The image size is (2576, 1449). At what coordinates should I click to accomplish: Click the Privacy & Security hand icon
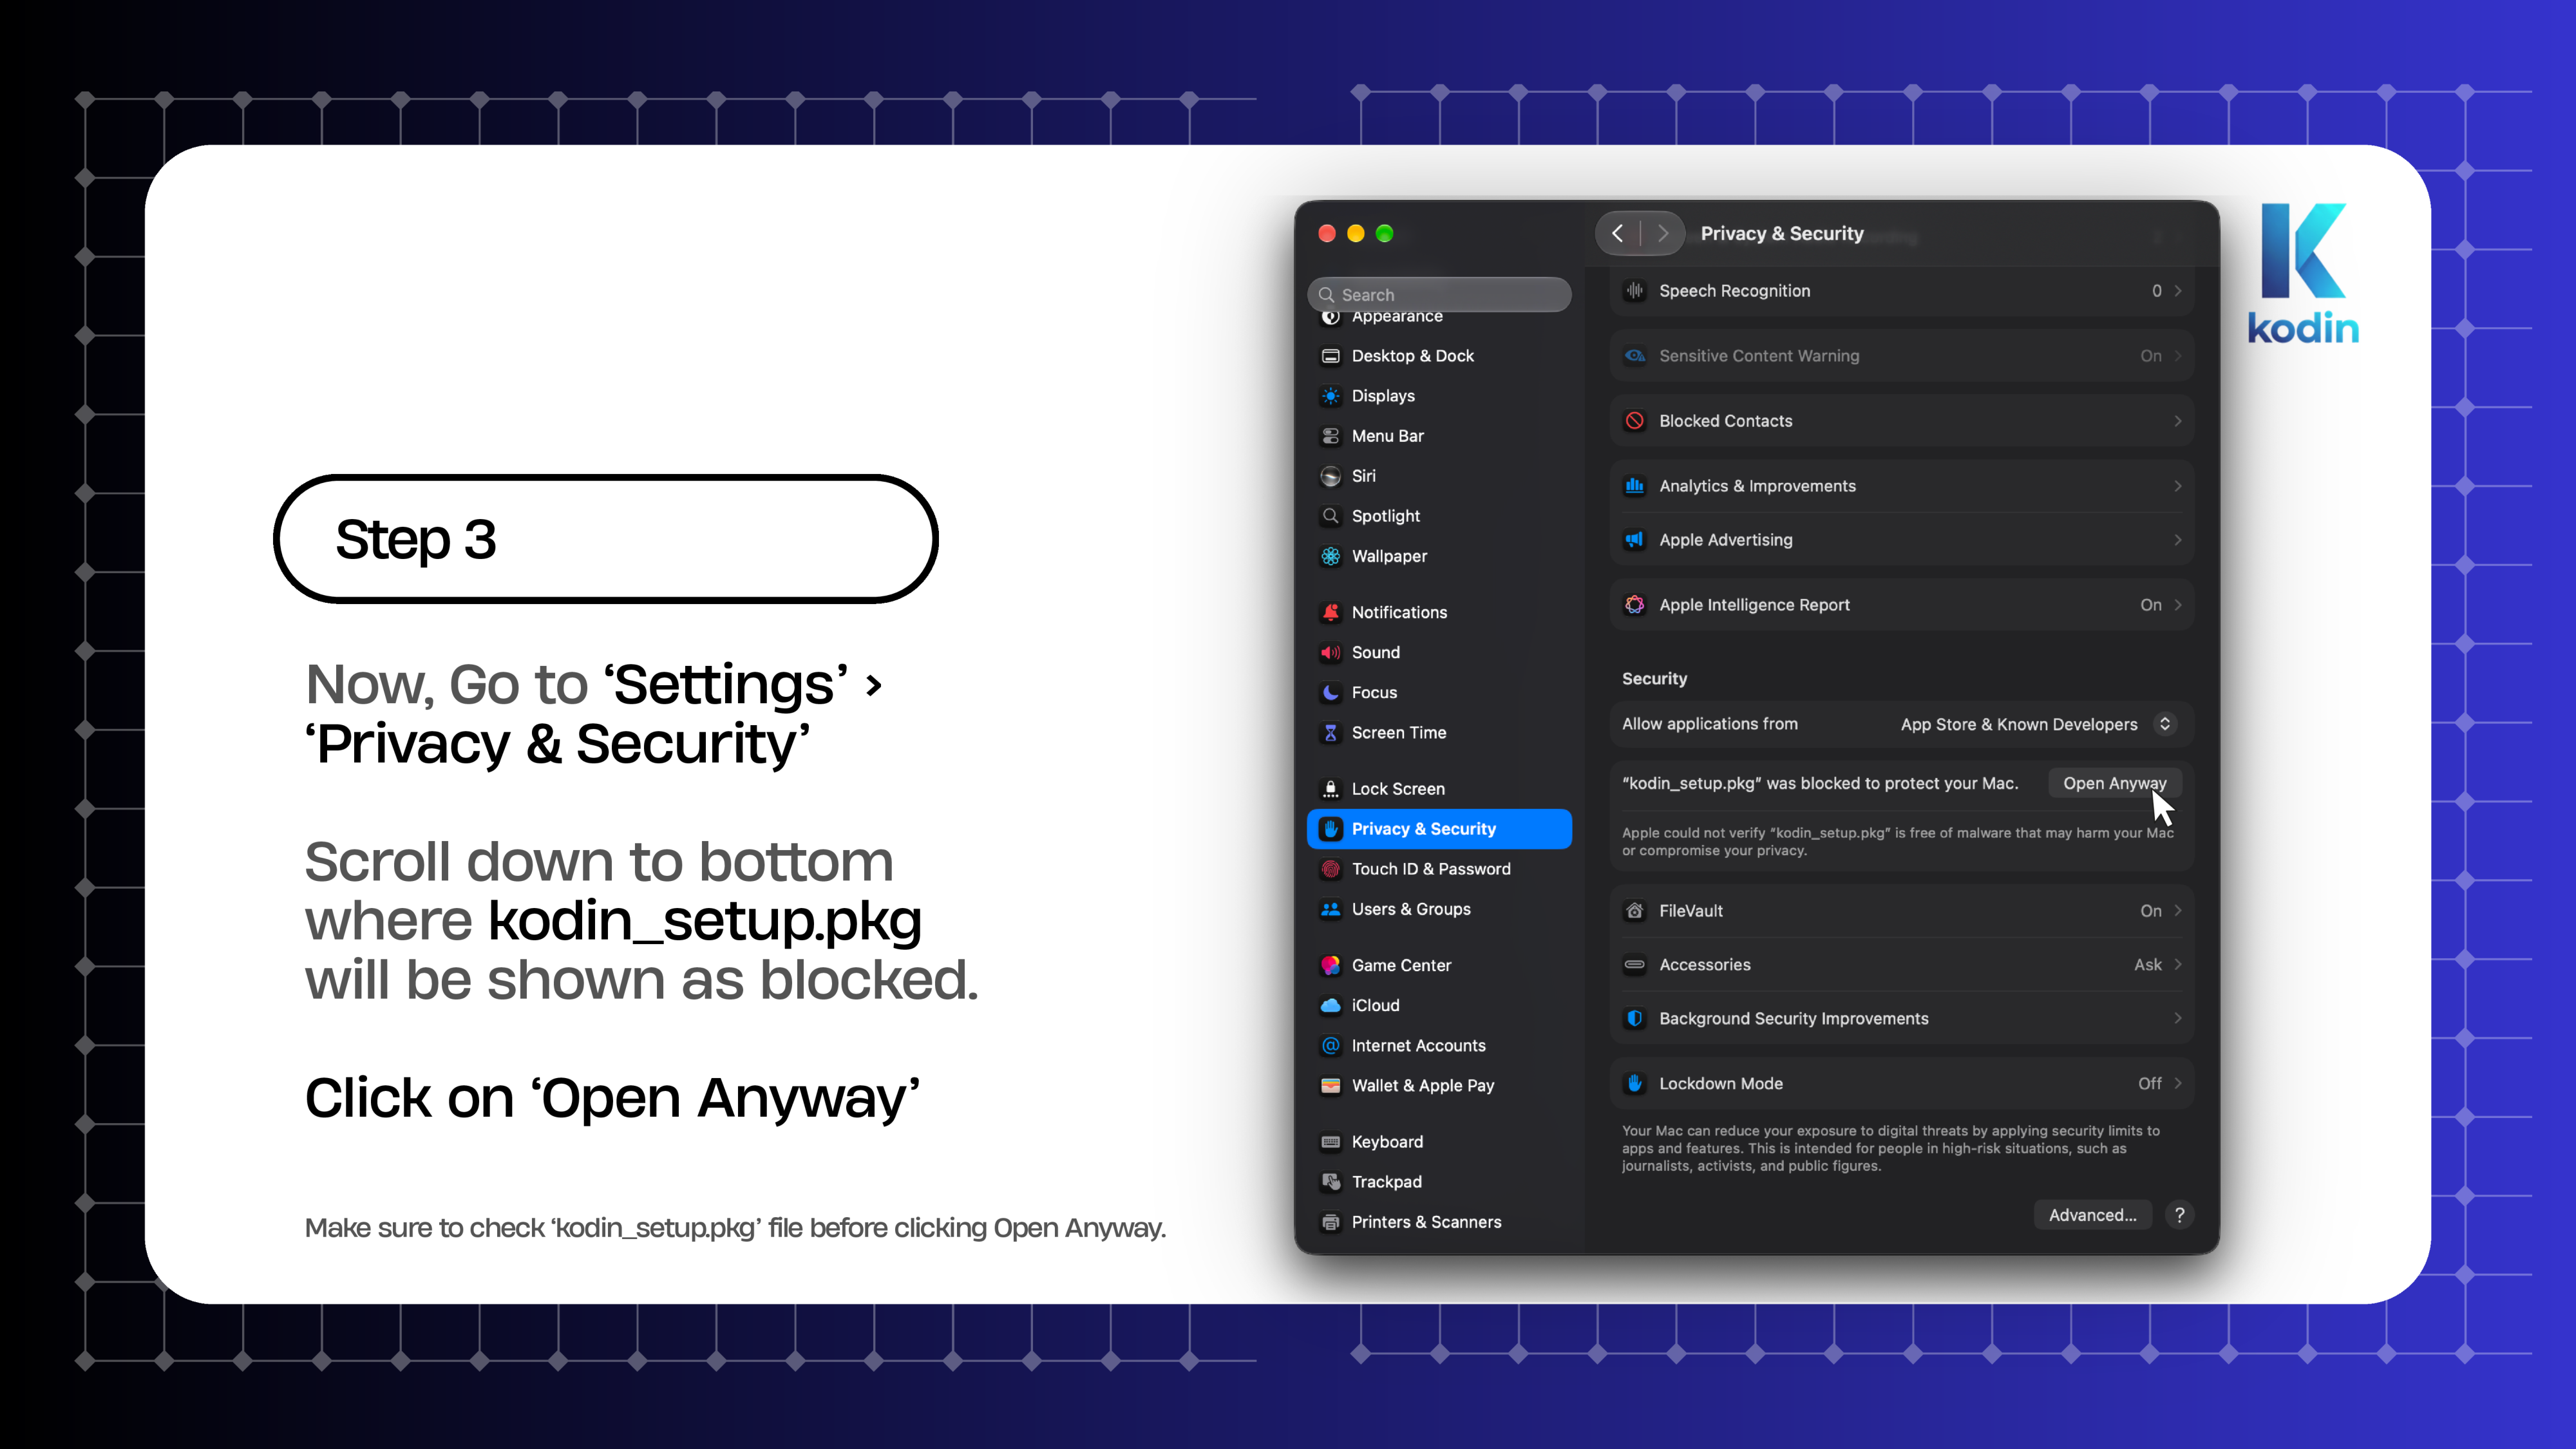pyautogui.click(x=1330, y=829)
